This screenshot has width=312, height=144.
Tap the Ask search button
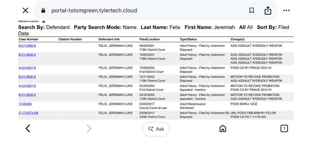point(156,129)
